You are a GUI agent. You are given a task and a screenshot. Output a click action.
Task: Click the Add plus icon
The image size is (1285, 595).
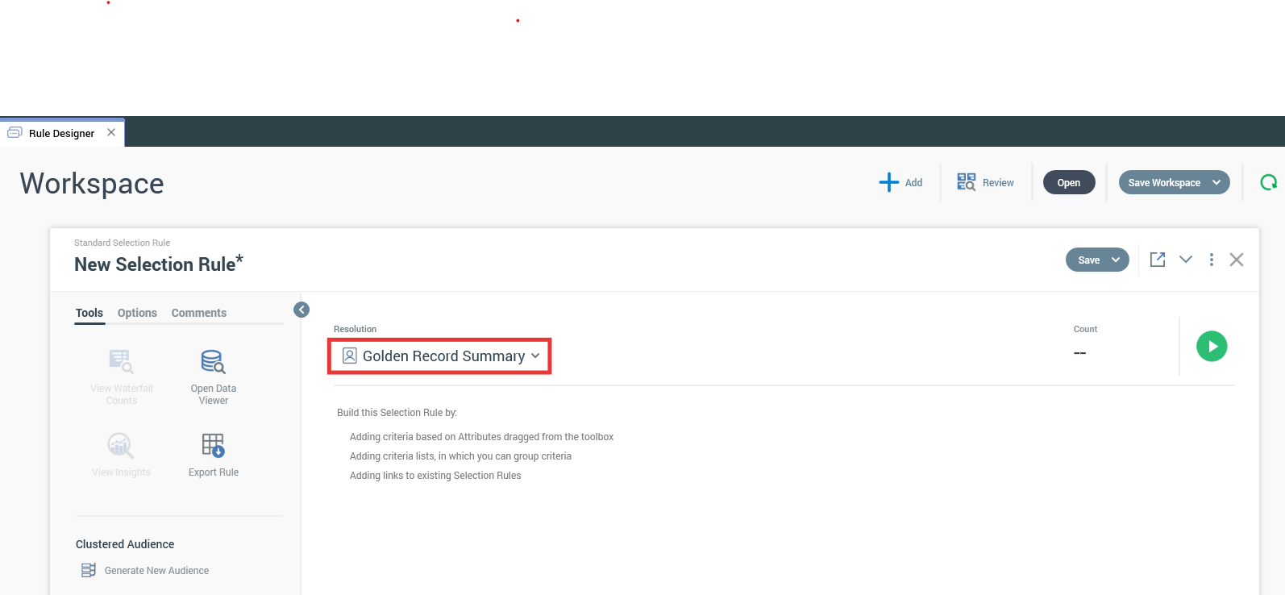pyautogui.click(x=888, y=182)
